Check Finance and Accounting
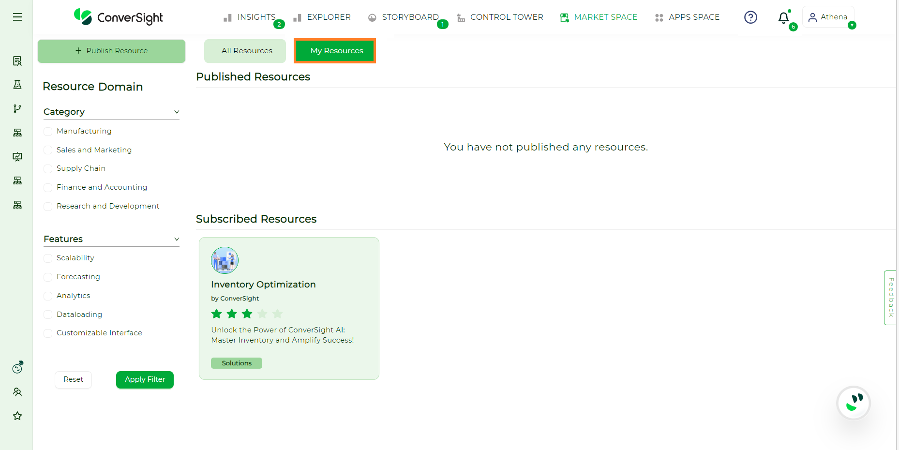The image size is (899, 450). (48, 188)
